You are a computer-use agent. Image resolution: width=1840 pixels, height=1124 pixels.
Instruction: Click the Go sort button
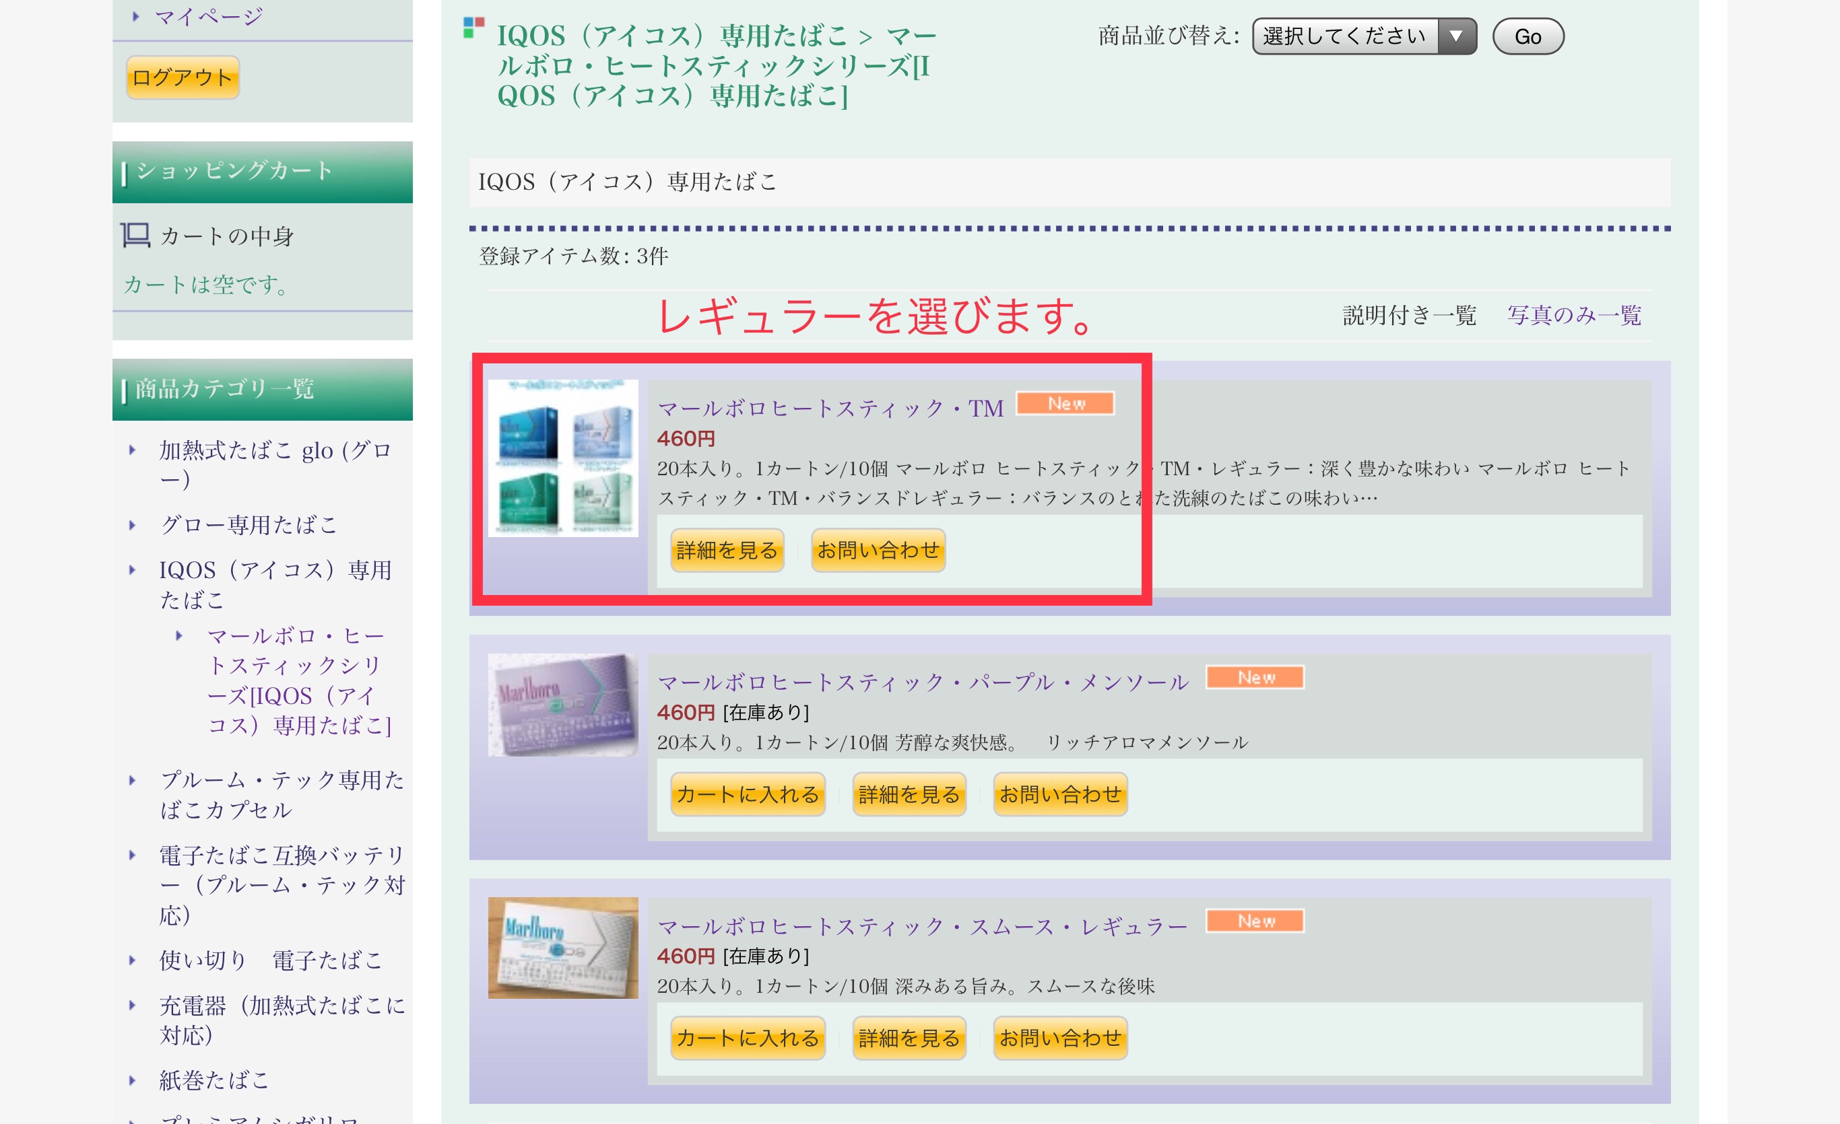1528,36
